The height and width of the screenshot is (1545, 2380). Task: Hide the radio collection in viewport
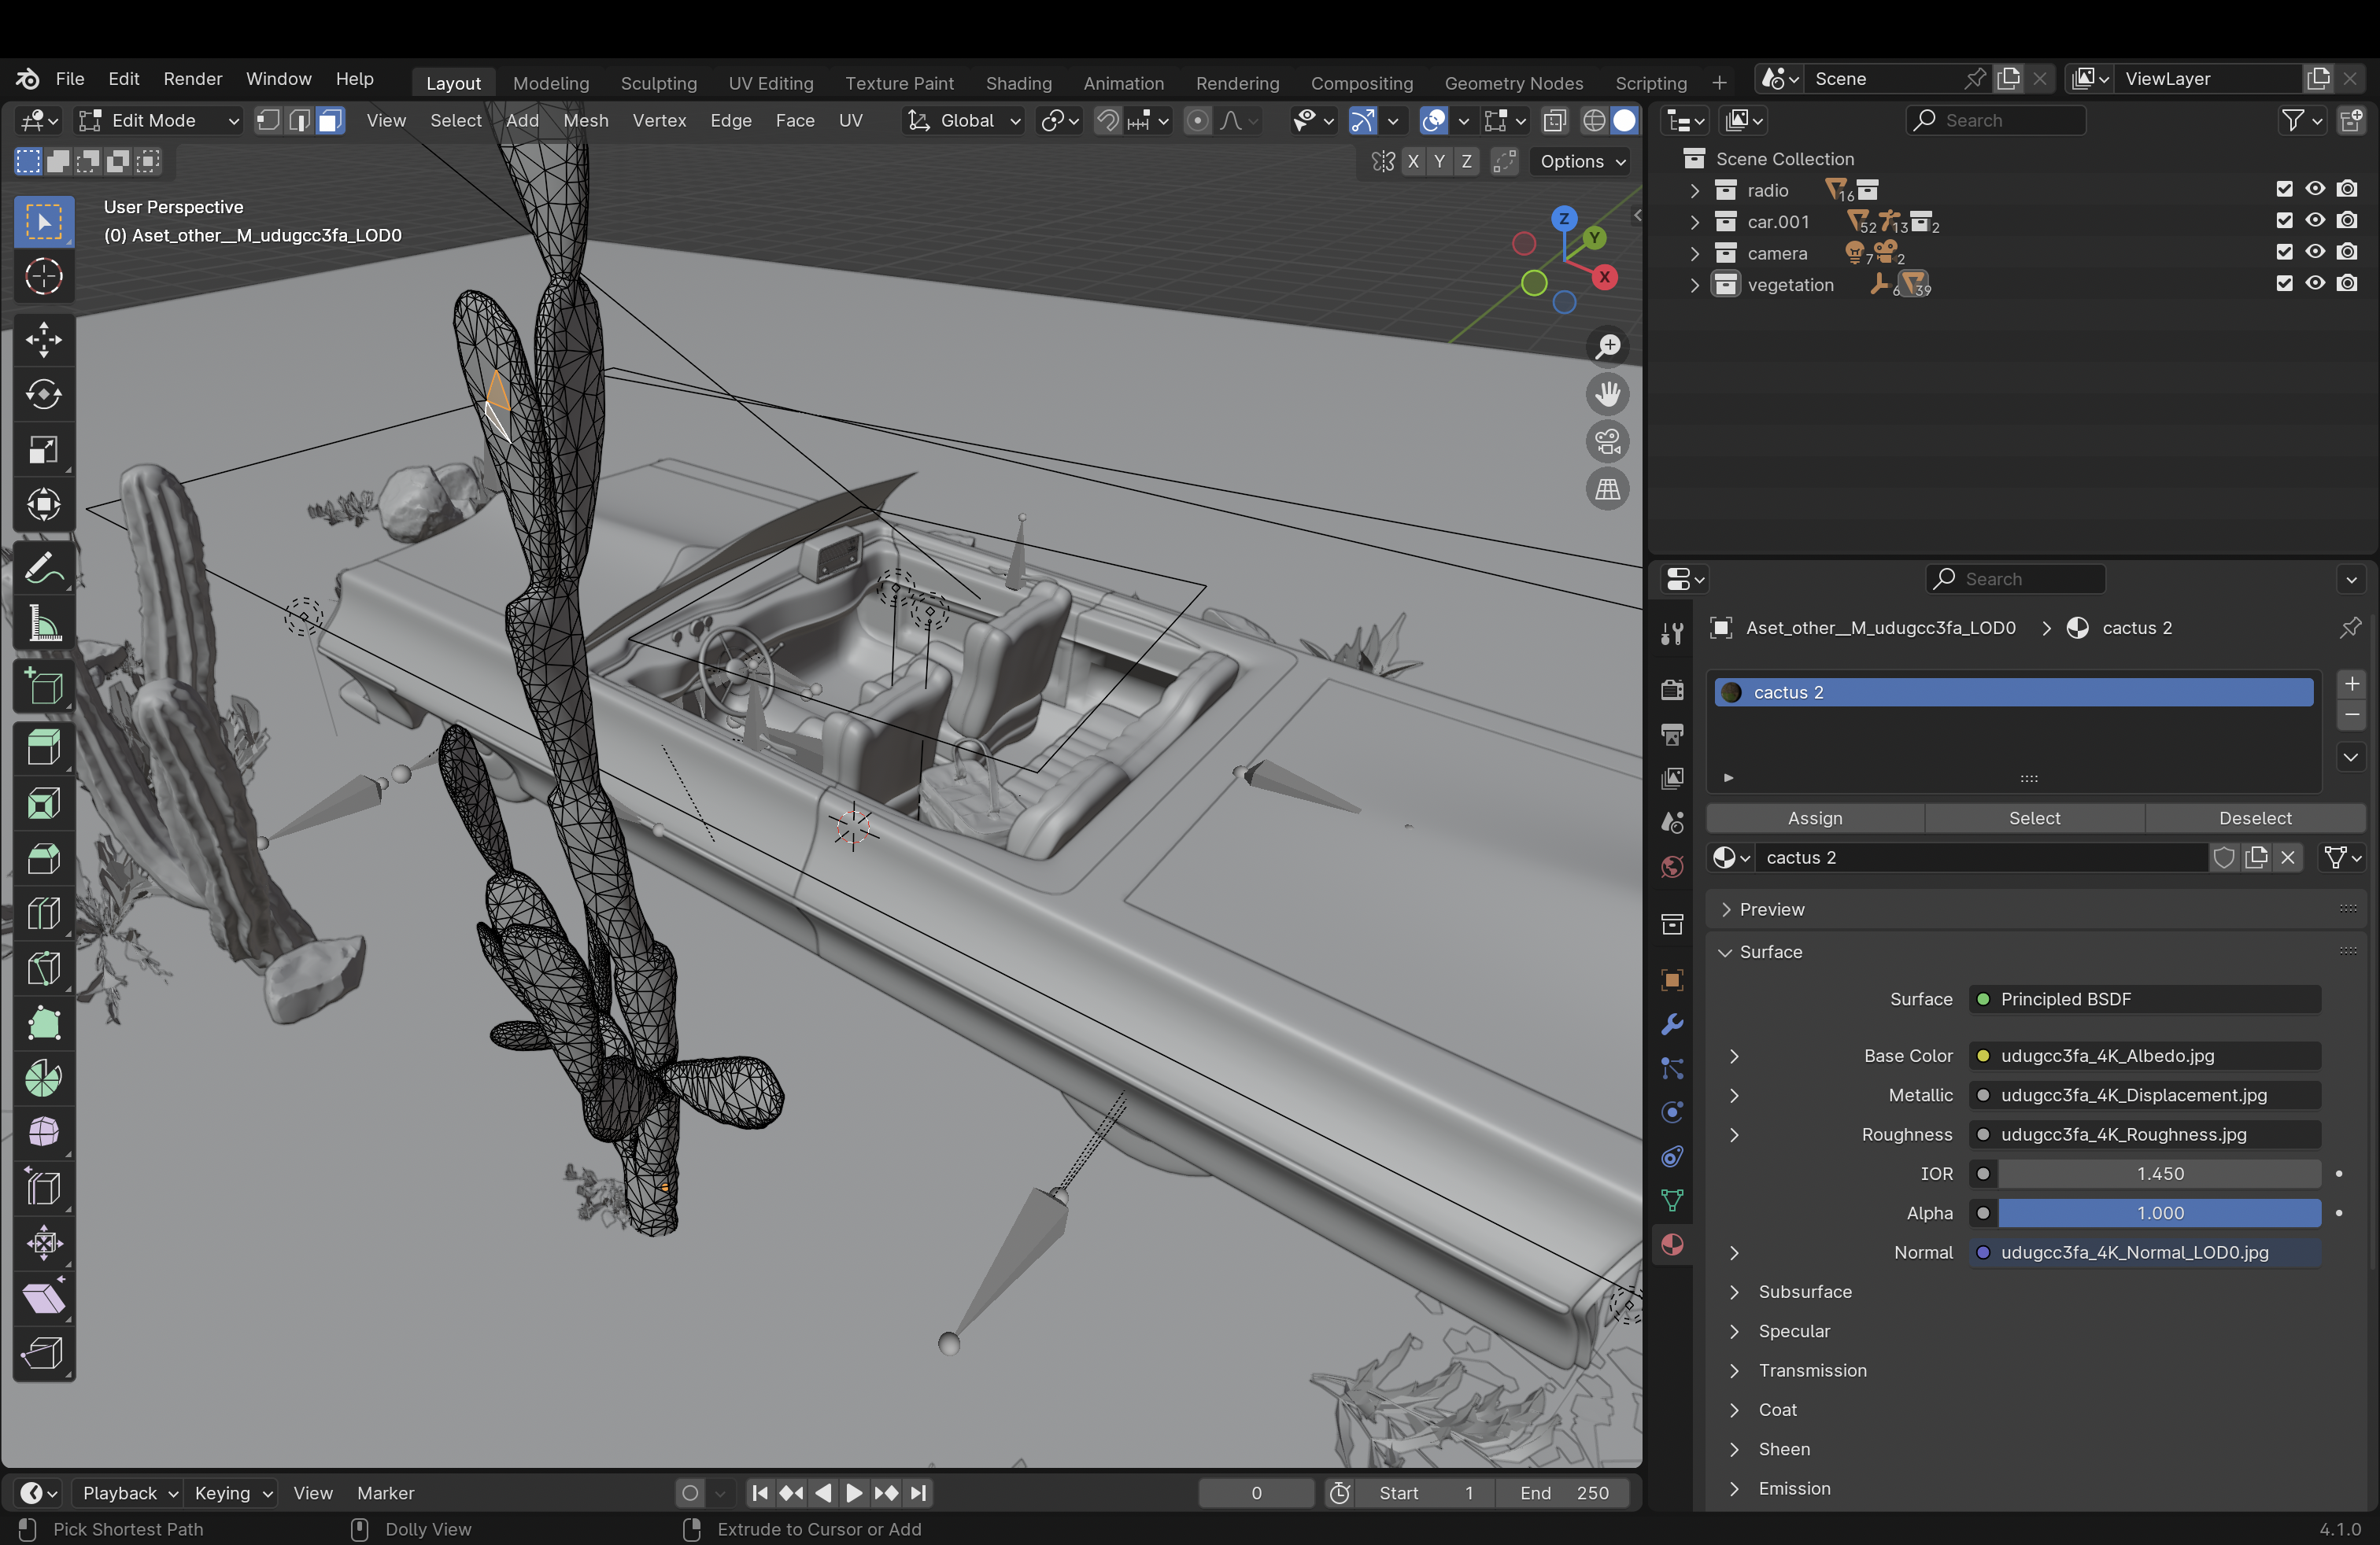[2315, 189]
